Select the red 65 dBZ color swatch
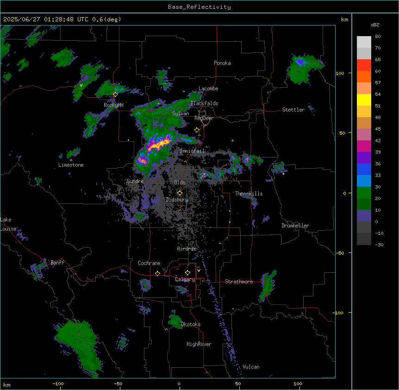 click(364, 65)
